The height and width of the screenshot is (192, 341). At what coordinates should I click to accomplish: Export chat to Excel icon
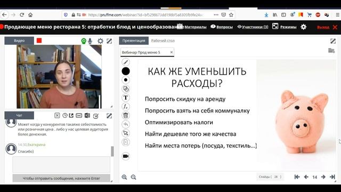87,115
